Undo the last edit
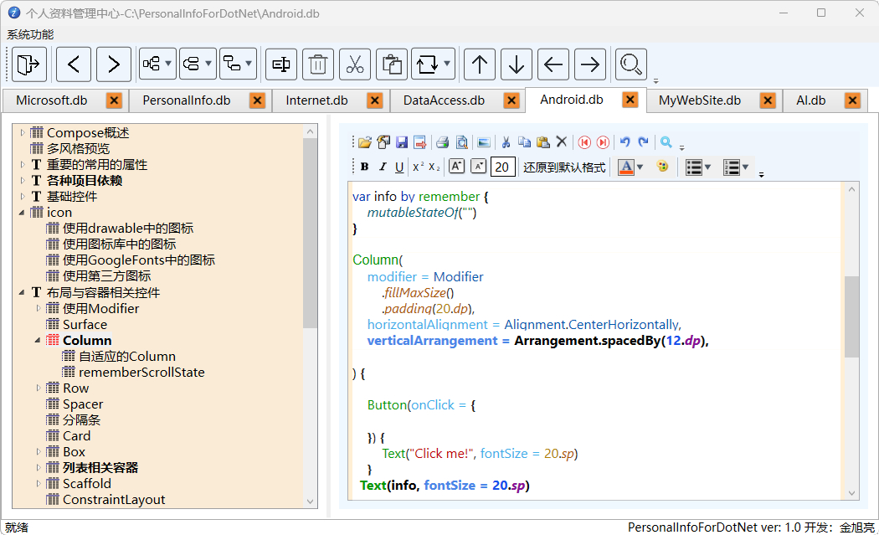The height and width of the screenshot is (535, 879). click(625, 142)
